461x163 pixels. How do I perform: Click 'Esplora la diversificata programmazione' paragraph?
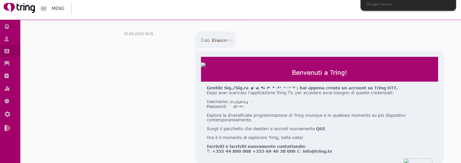(x=306, y=118)
